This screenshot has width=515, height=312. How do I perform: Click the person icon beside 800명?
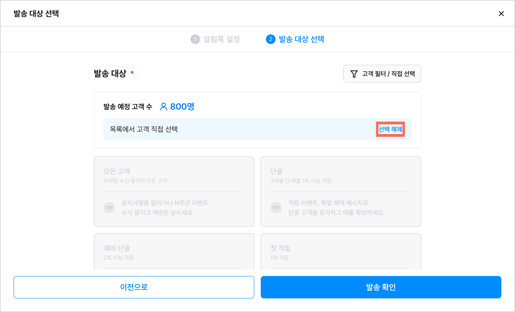[163, 107]
